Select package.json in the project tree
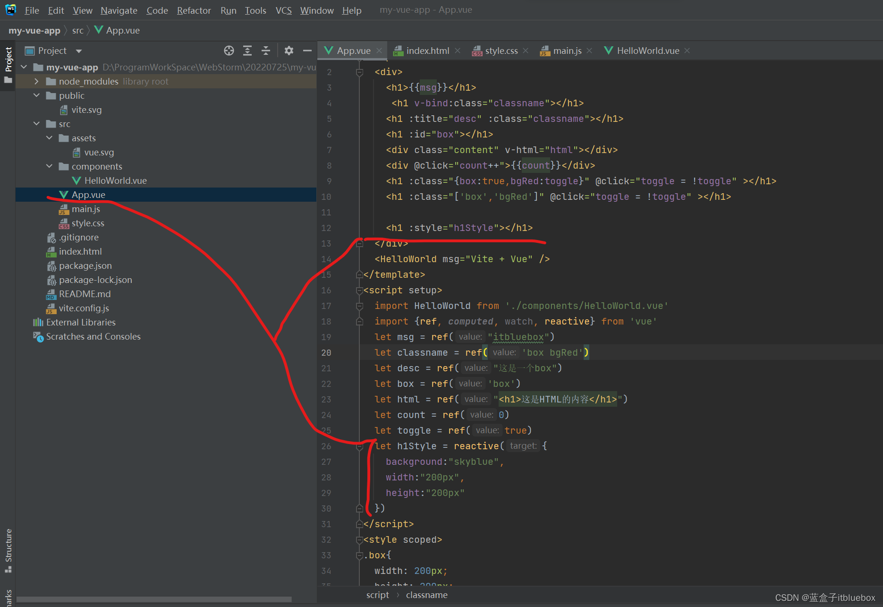 point(85,265)
